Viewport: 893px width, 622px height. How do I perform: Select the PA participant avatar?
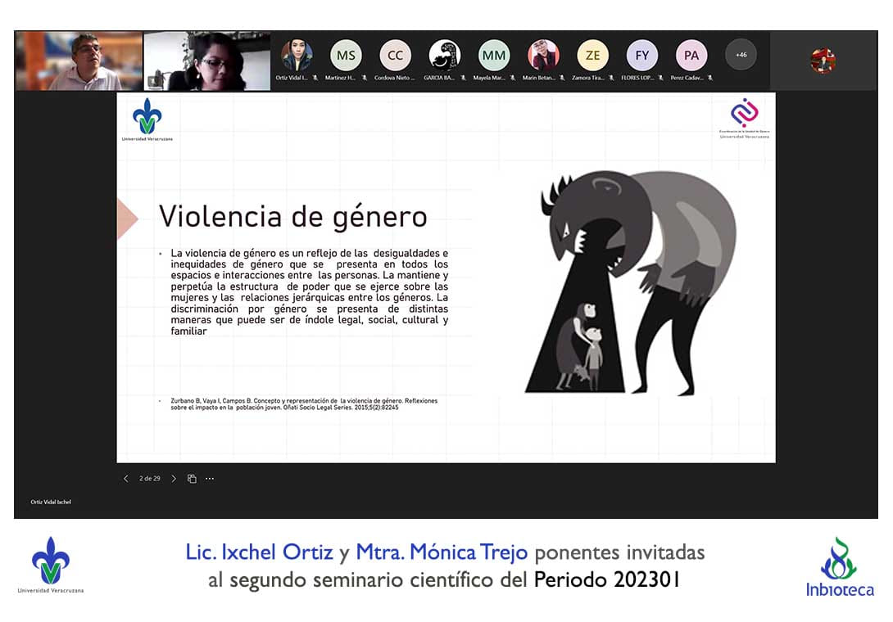click(x=691, y=56)
